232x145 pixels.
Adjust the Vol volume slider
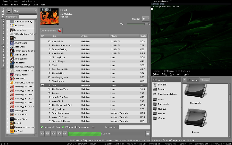point(138,24)
